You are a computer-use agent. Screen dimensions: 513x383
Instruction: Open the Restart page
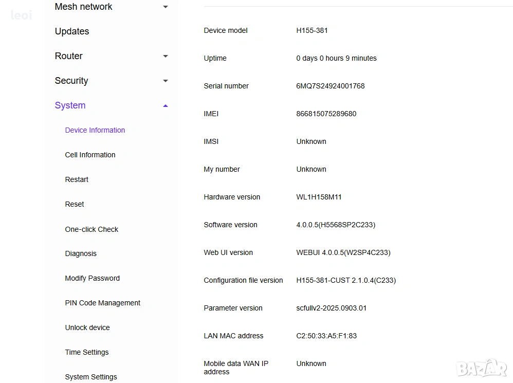click(77, 179)
